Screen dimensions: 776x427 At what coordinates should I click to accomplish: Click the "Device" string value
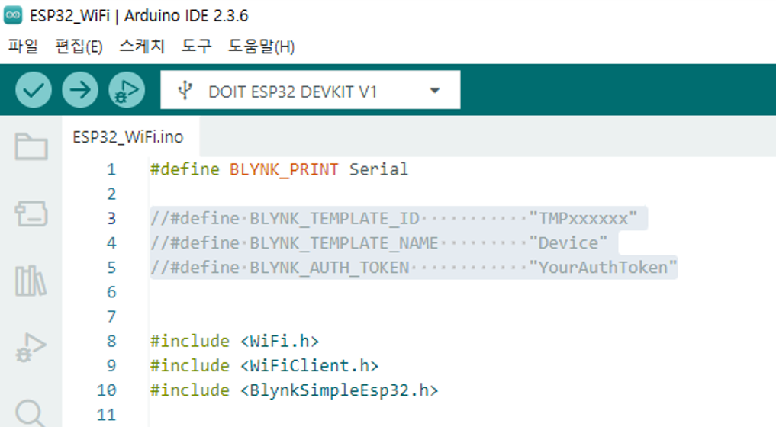pyautogui.click(x=568, y=243)
